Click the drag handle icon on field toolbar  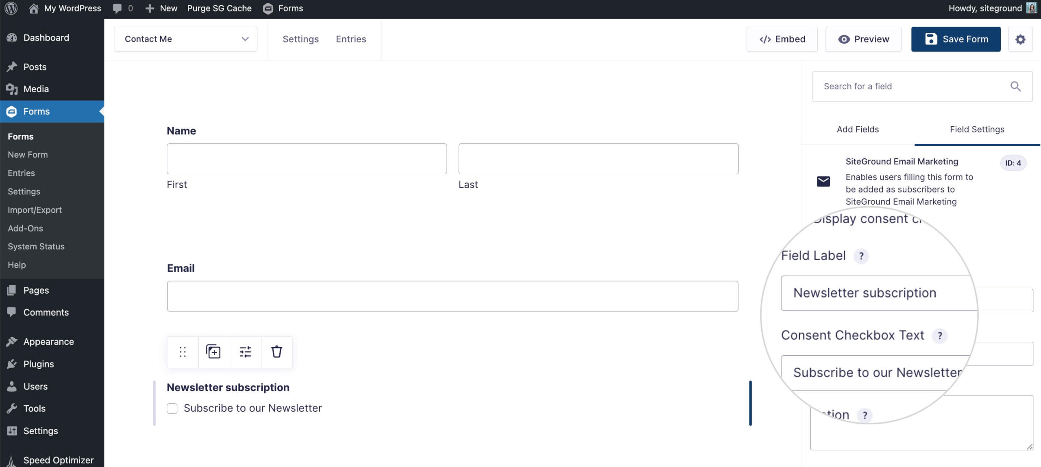tap(183, 352)
